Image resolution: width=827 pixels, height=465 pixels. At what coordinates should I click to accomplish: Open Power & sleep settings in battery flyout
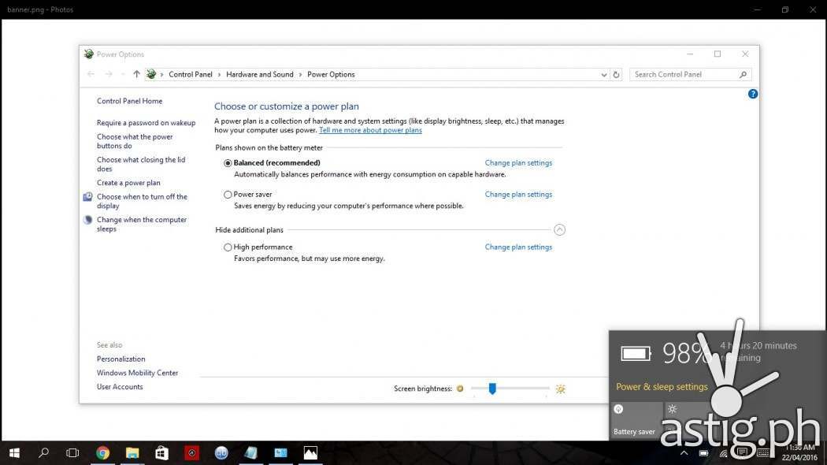tap(662, 386)
